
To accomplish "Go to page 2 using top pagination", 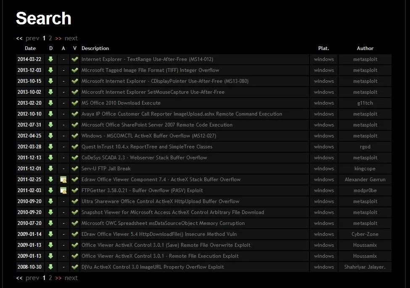I will coord(50,38).
